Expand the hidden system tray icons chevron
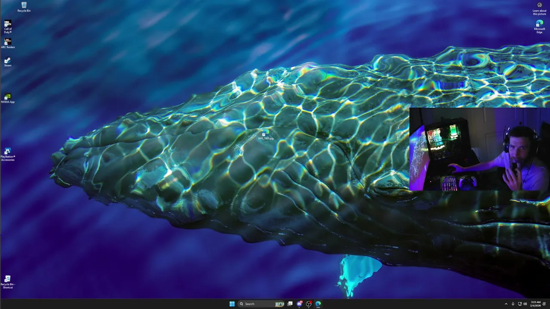The width and height of the screenshot is (550, 309). 506,304
